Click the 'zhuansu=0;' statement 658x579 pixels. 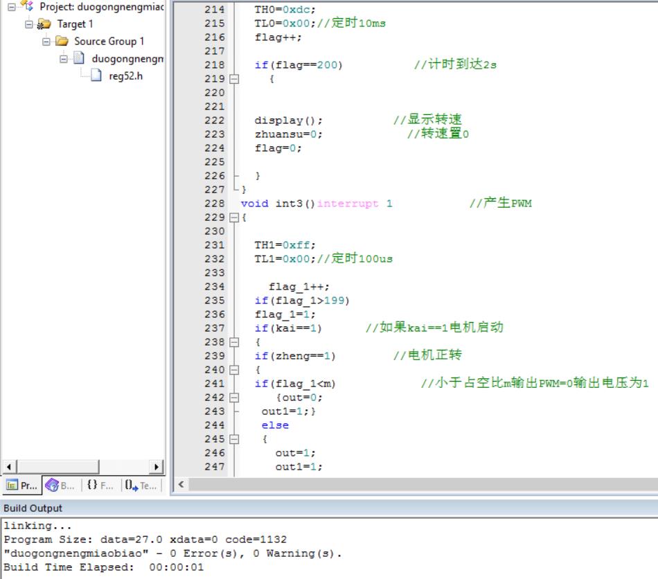pyautogui.click(x=289, y=134)
